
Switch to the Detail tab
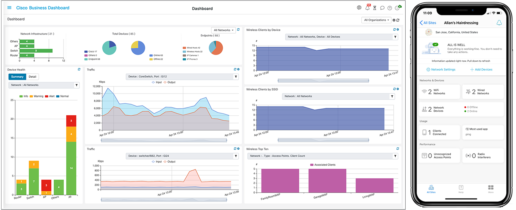33,77
